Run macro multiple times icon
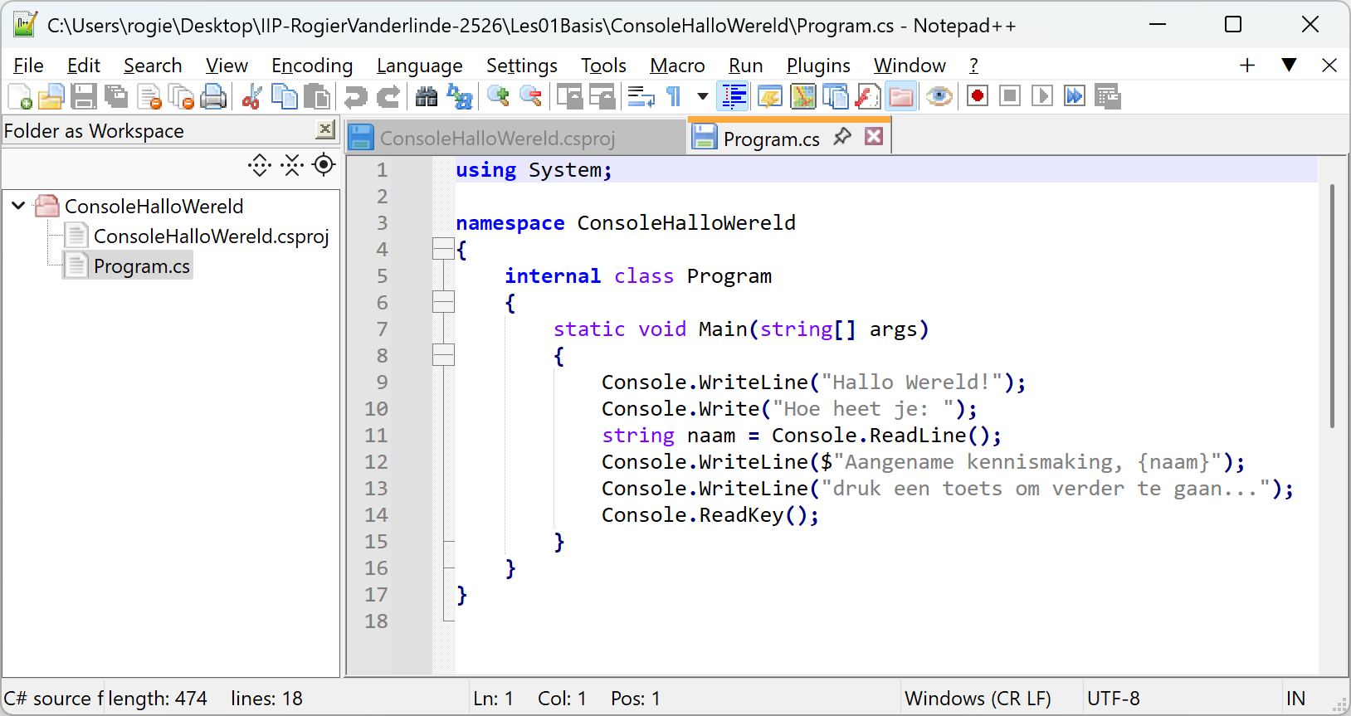 pos(1075,97)
